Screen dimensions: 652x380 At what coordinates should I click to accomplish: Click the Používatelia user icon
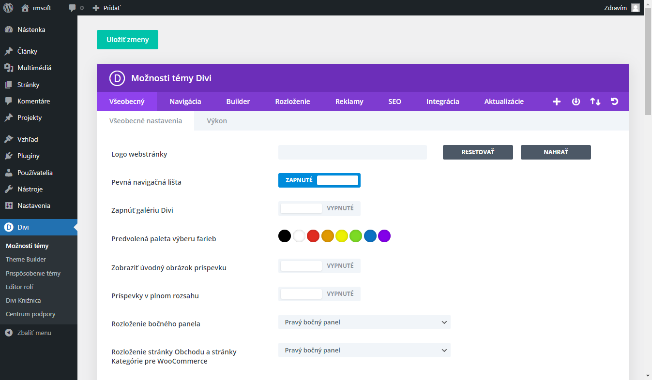(x=9, y=173)
